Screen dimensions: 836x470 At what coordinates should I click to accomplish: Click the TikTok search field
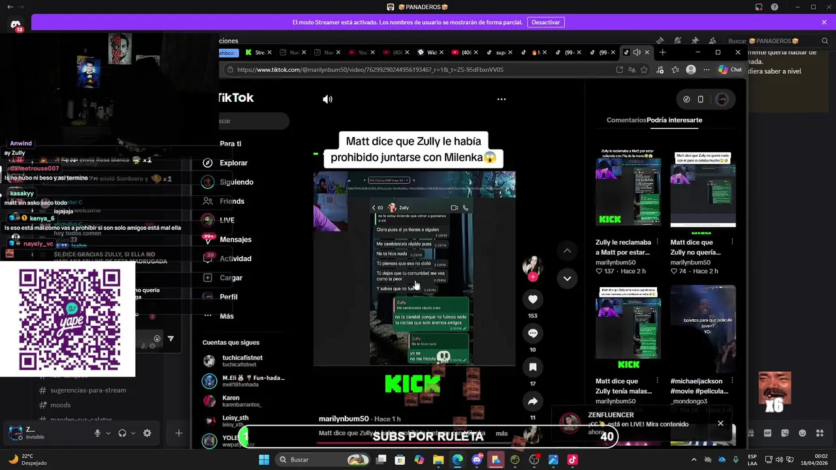coord(254,121)
